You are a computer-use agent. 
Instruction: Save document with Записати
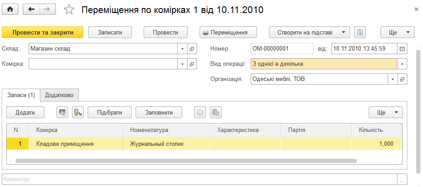[x=110, y=32]
